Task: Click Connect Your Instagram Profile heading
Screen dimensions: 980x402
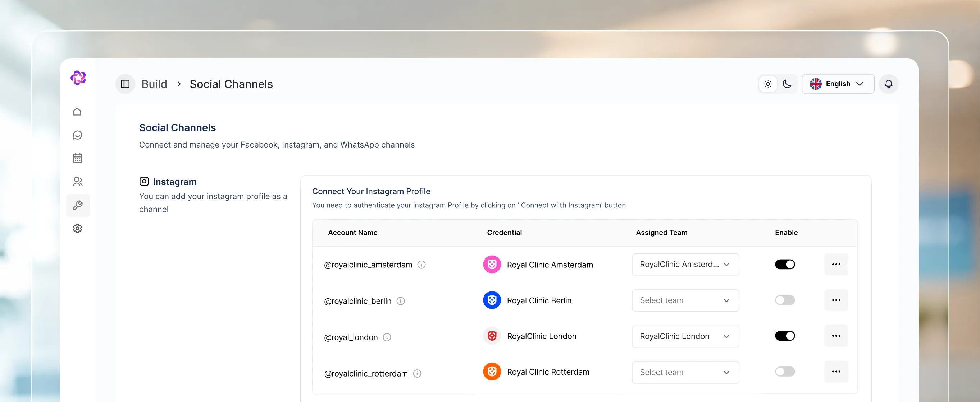Action: click(x=371, y=191)
